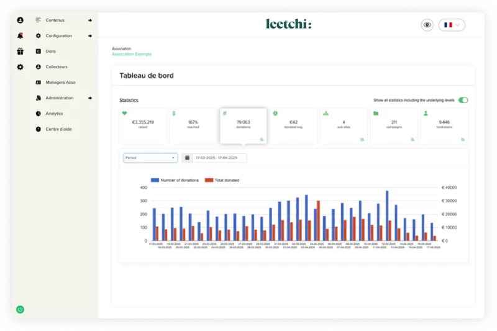
Task: Open the settings gear in left strip
Action: (20, 67)
